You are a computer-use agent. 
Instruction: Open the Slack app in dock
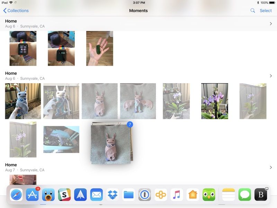64,194
